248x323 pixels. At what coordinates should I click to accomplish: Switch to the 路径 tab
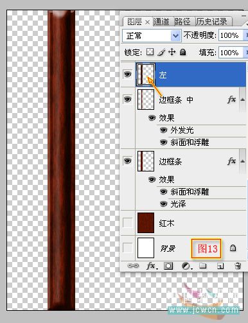[x=182, y=22]
